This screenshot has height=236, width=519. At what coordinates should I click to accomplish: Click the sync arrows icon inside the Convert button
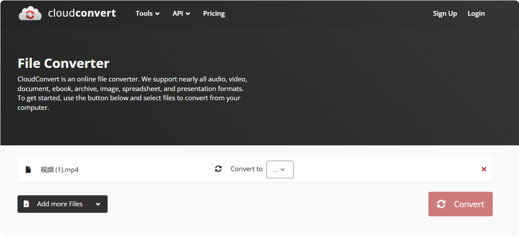441,204
